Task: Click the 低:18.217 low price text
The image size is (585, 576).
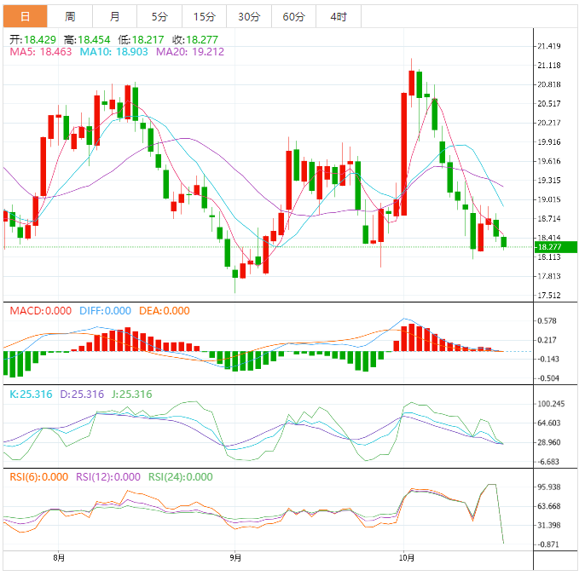Action: [141, 39]
